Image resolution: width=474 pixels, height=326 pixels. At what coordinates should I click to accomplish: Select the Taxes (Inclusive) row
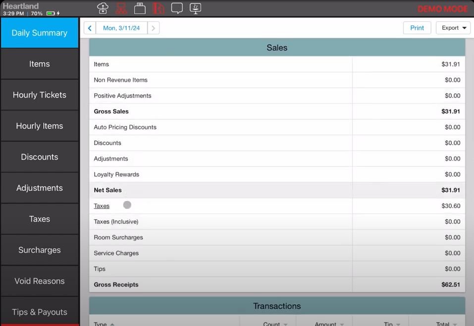click(277, 222)
